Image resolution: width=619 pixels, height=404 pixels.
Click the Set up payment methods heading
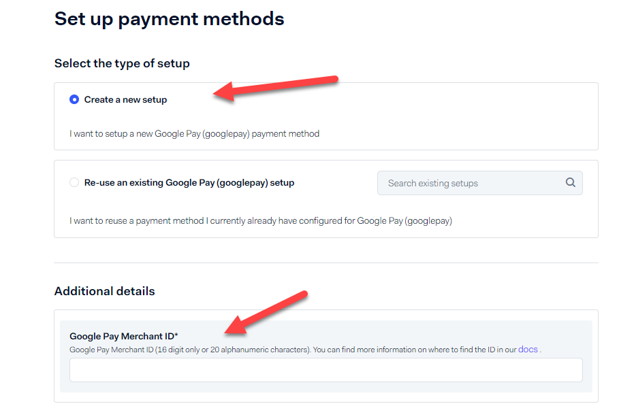coord(170,19)
